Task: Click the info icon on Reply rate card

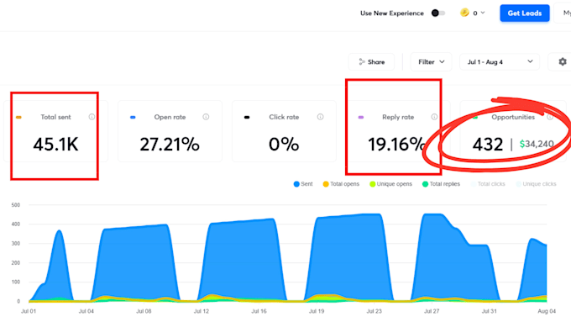Action: click(434, 117)
